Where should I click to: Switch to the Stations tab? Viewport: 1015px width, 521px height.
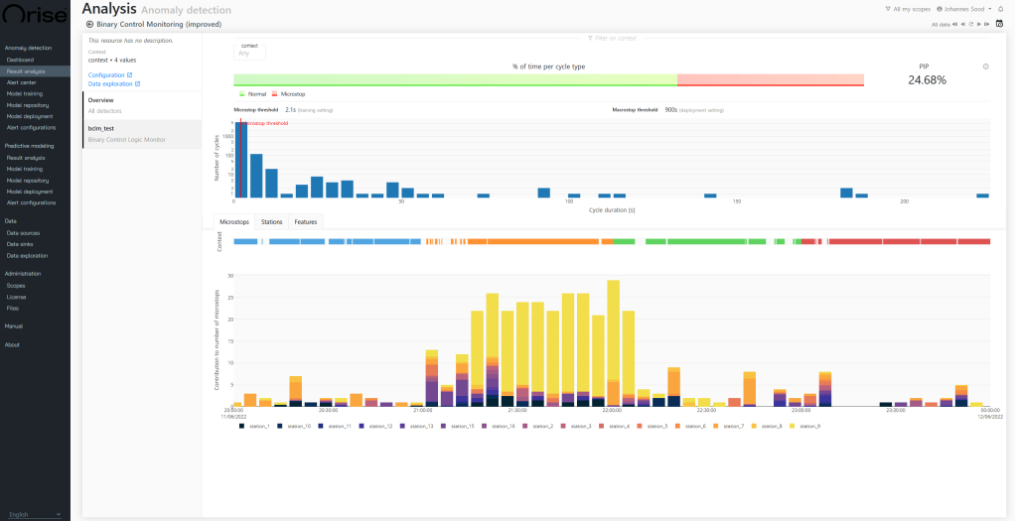271,222
